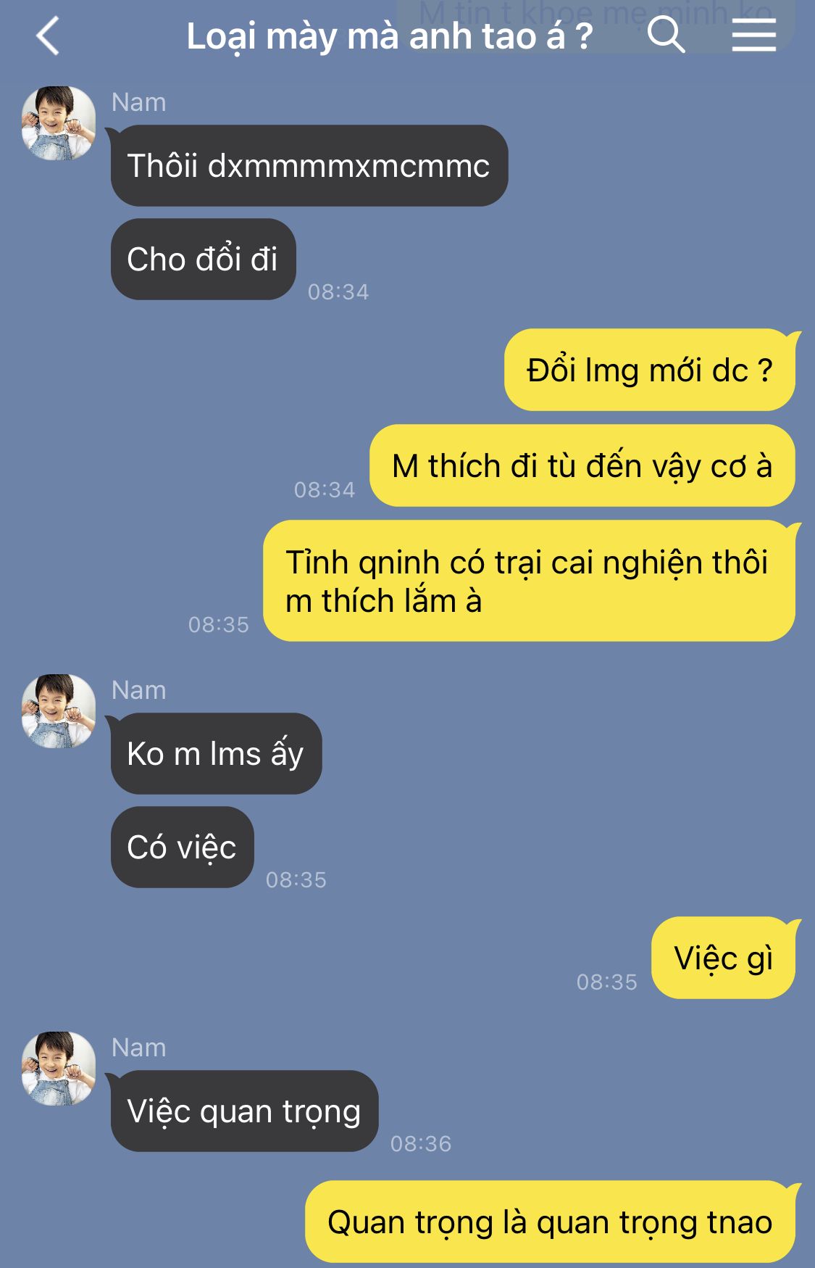Open the chat search magnifier icon
The image size is (815, 1268).
pyautogui.click(x=666, y=36)
